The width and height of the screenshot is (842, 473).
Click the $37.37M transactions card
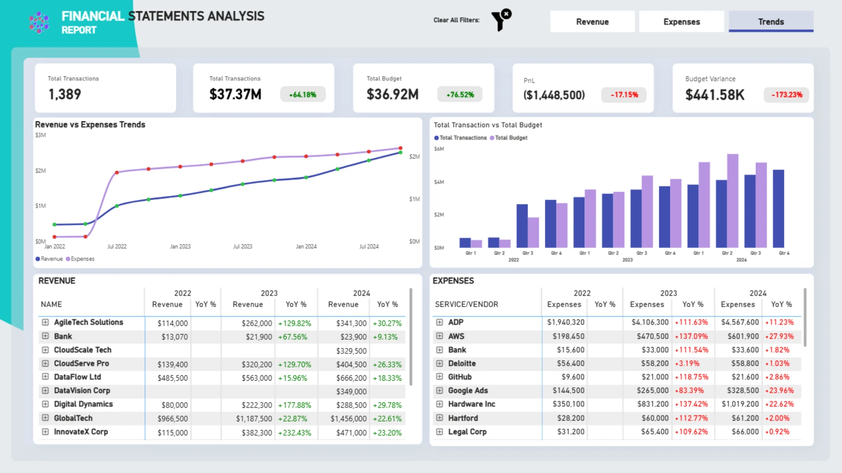(x=264, y=88)
